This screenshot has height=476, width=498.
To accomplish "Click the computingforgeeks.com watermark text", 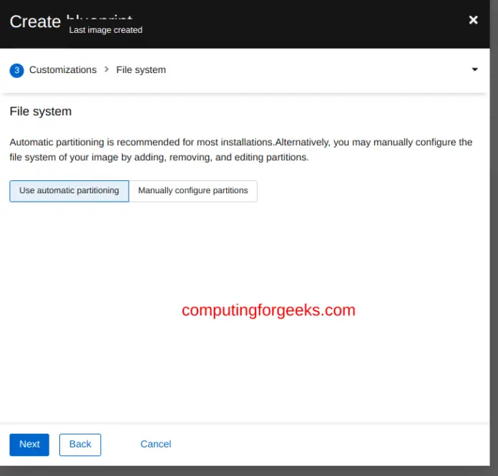I will [268, 311].
